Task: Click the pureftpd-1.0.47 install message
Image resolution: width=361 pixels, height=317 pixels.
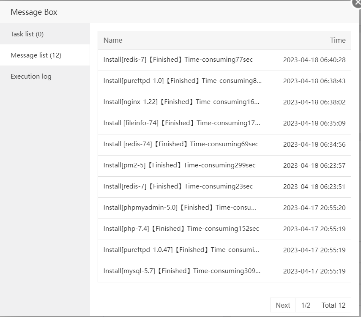Action: click(181, 250)
